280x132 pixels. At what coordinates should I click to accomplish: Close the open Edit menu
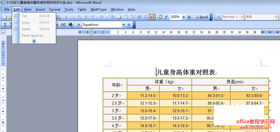coord(17,10)
